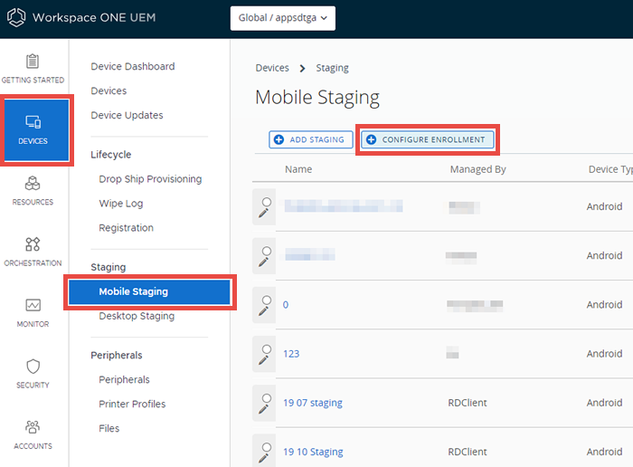This screenshot has height=467, width=633.
Task: Sort by the Name column header
Action: 298,169
